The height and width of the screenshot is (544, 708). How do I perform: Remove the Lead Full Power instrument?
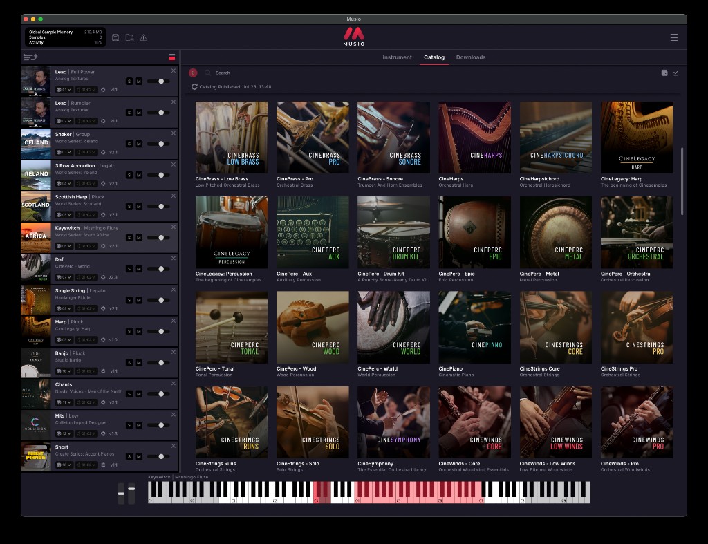click(x=174, y=71)
